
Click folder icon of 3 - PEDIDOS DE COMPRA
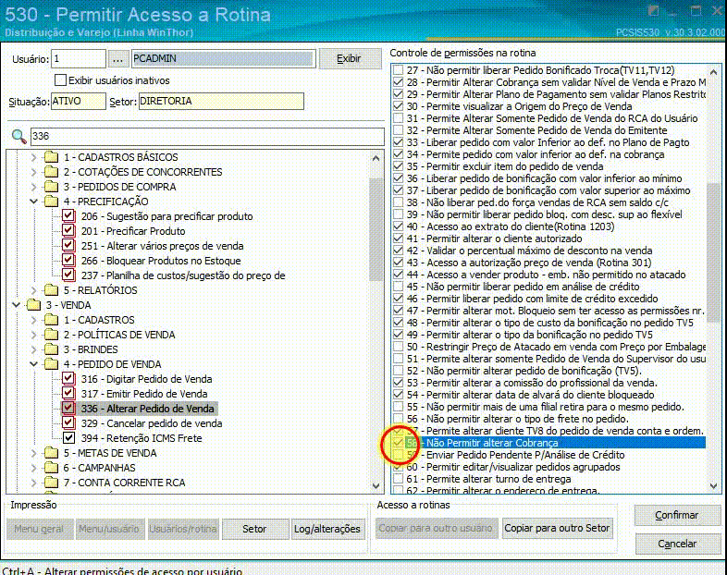click(x=52, y=187)
